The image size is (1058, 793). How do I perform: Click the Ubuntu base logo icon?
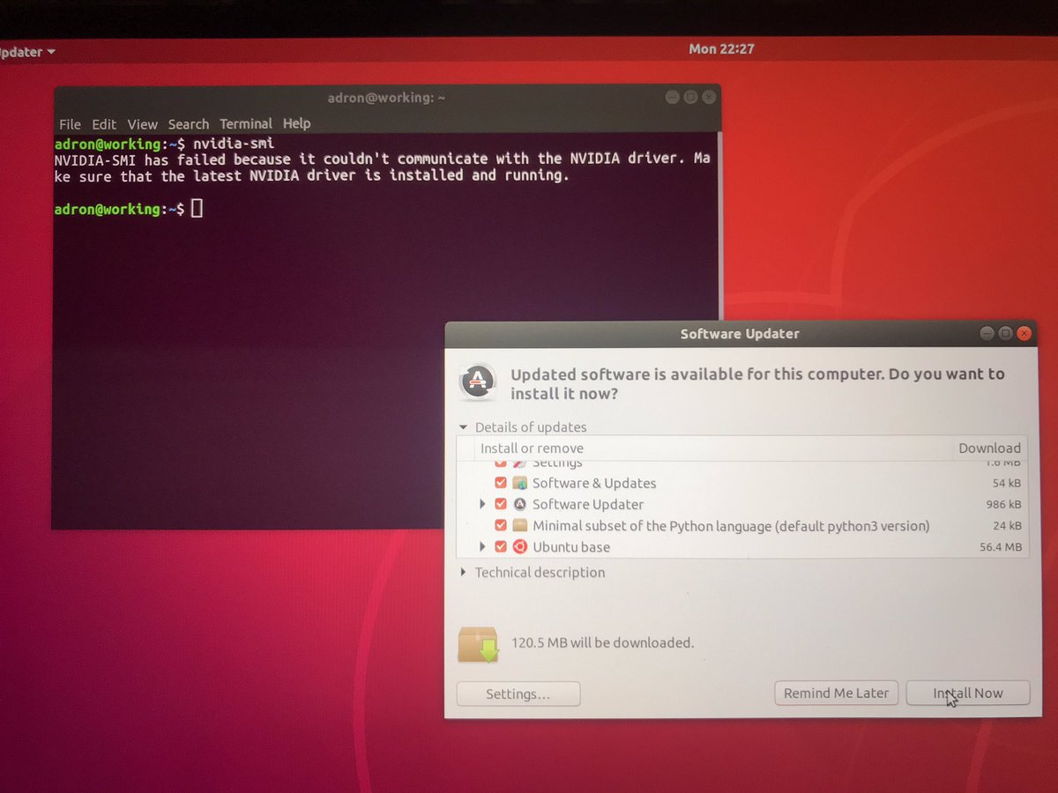click(x=519, y=546)
